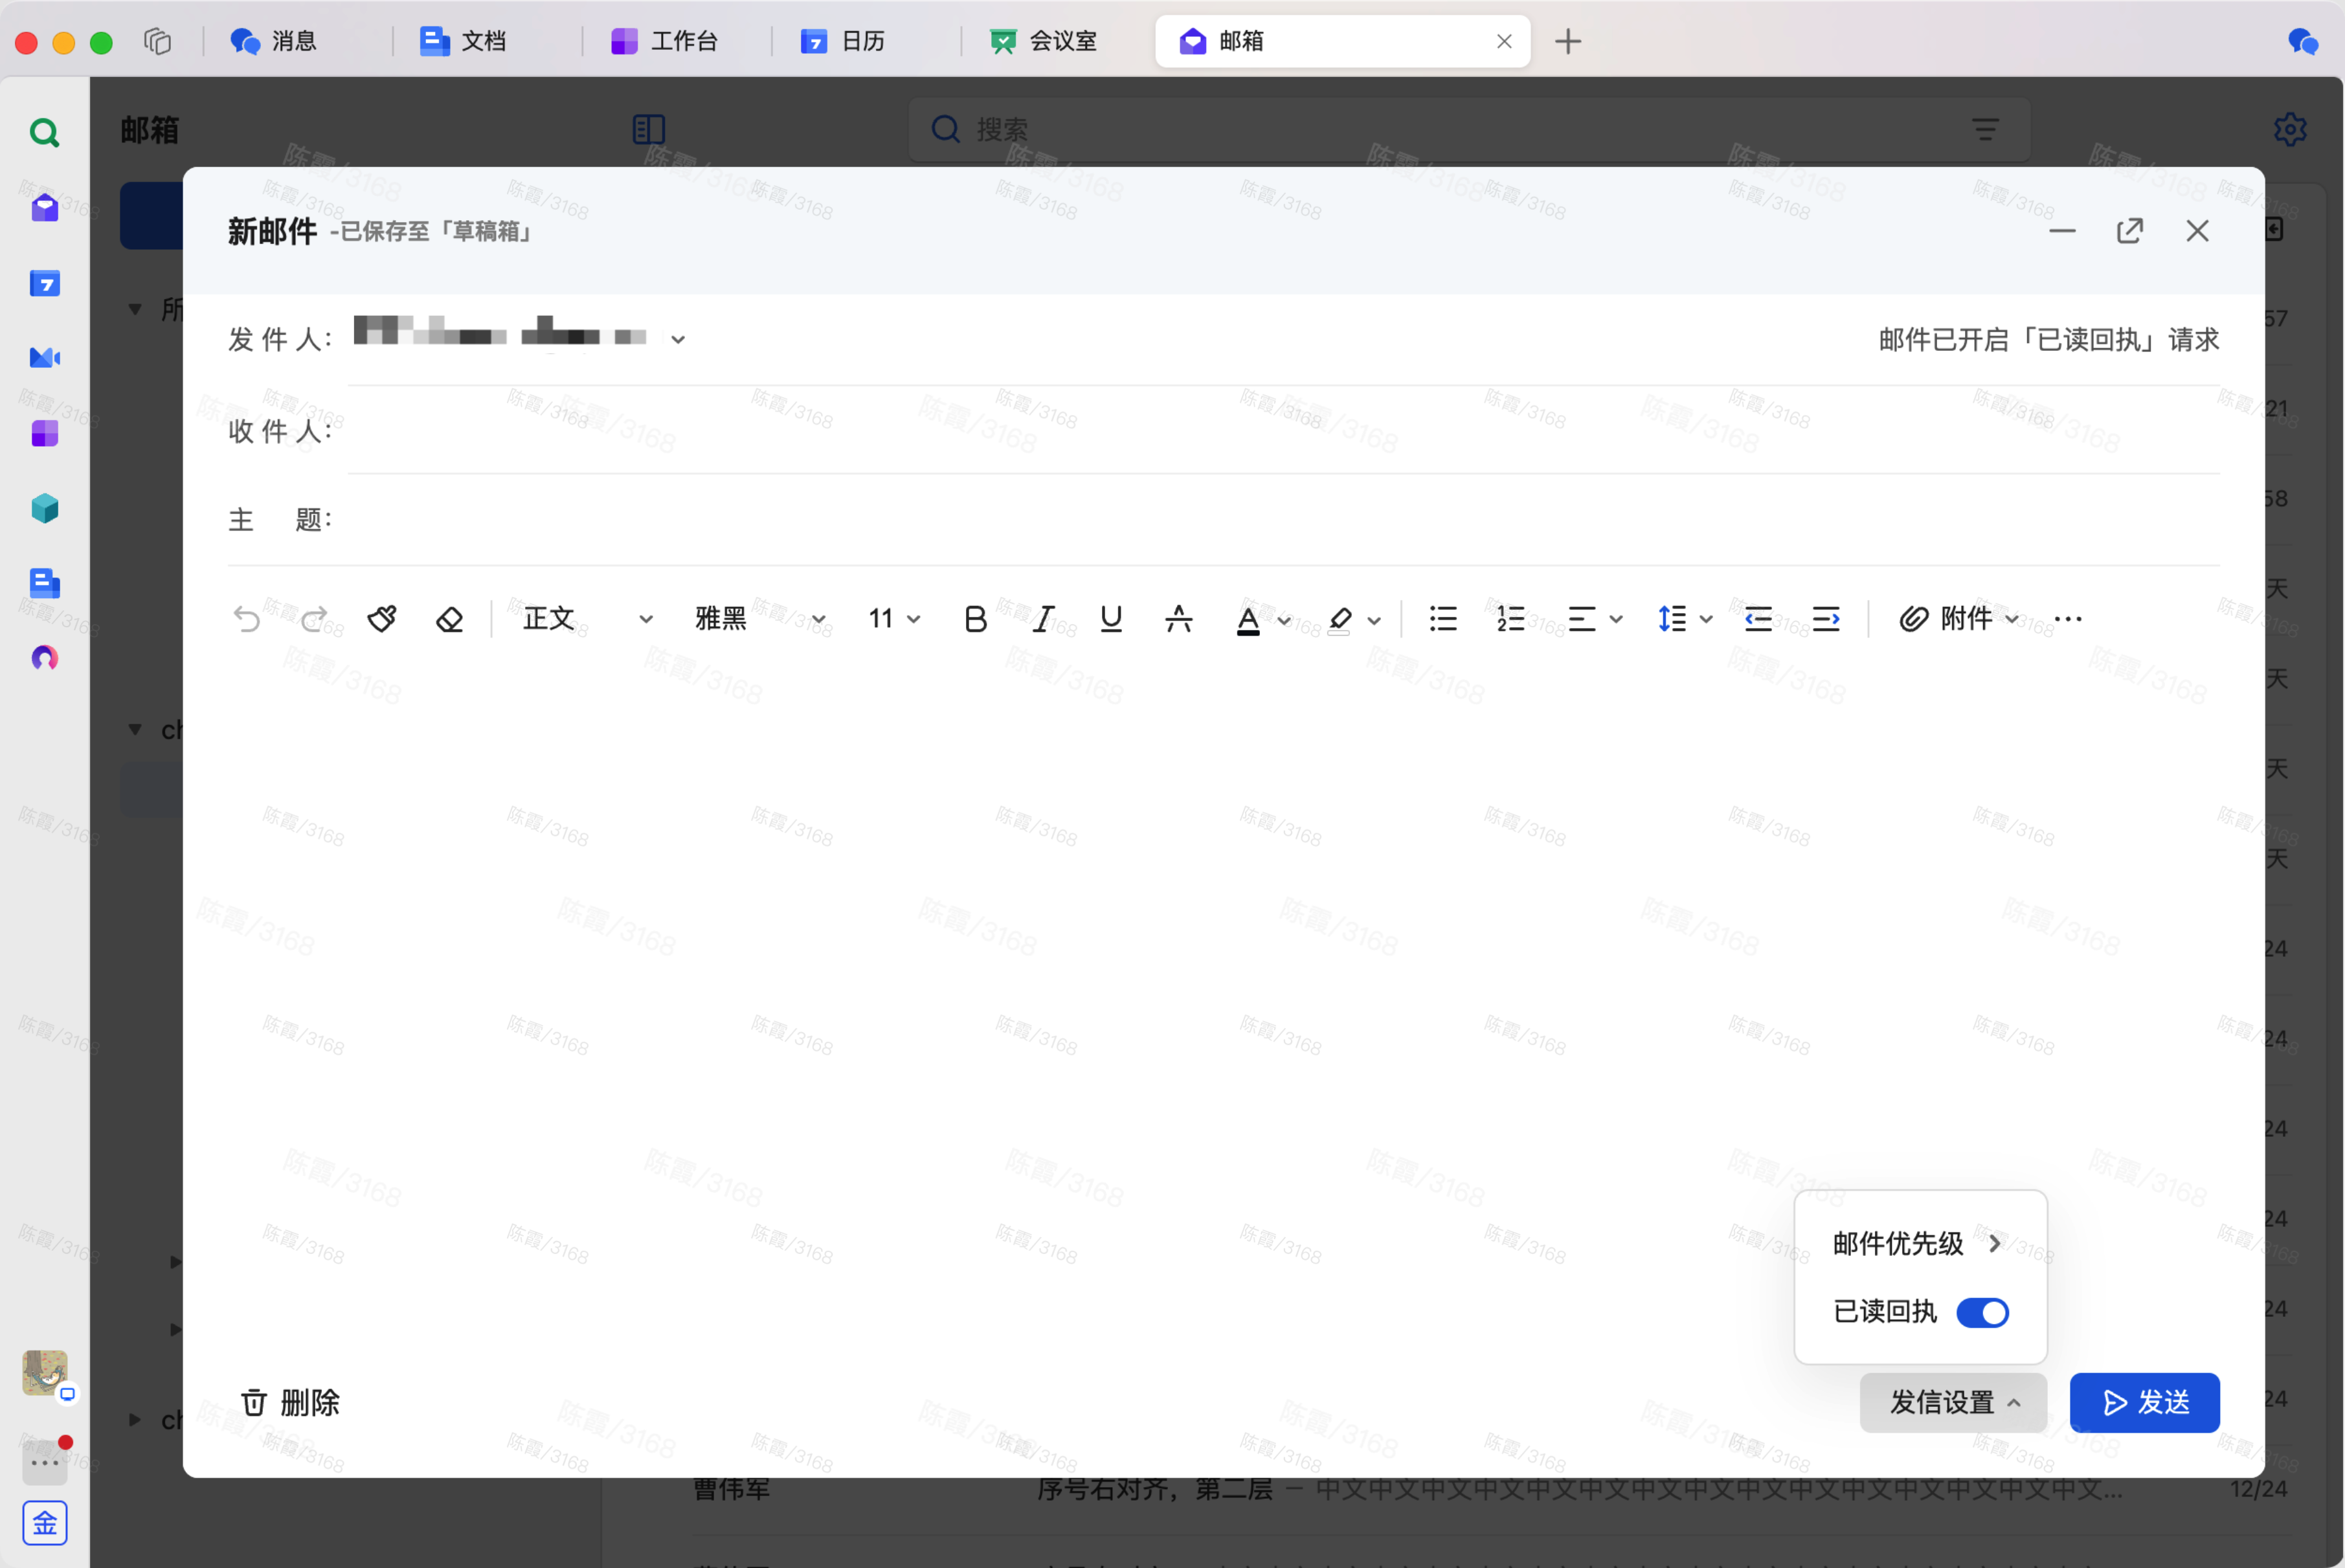Click the 金 icon at sidebar bottom
Image resolution: width=2345 pixels, height=1568 pixels.
(44, 1523)
